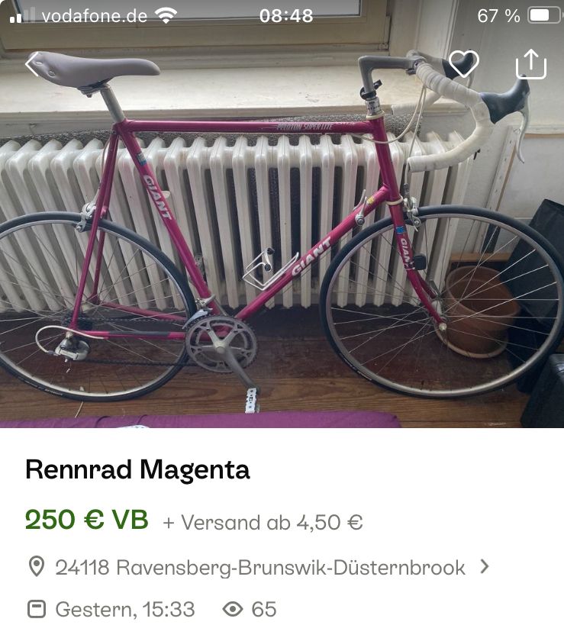The width and height of the screenshot is (564, 638).
Task: Tap the cellular signal bars icon
Action: [23, 15]
